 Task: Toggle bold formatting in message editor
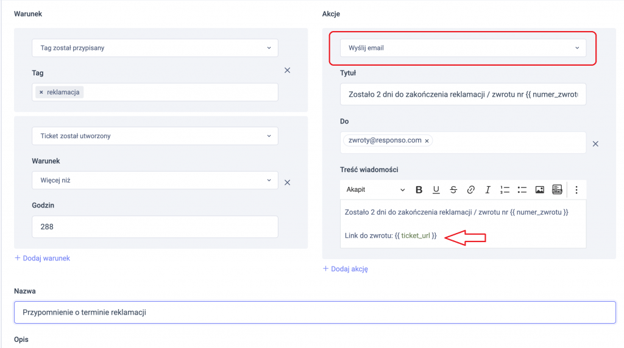[419, 190]
